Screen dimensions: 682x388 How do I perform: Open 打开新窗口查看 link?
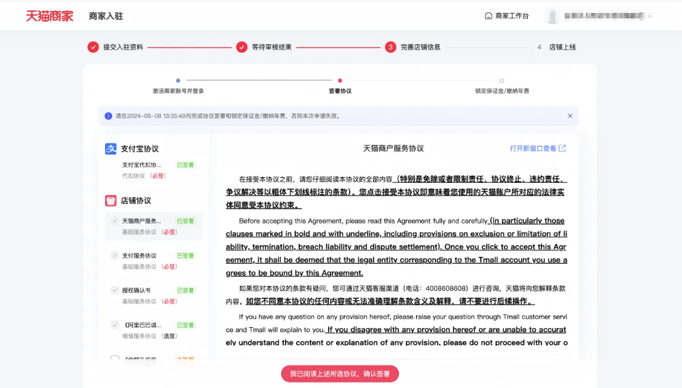[x=533, y=149]
